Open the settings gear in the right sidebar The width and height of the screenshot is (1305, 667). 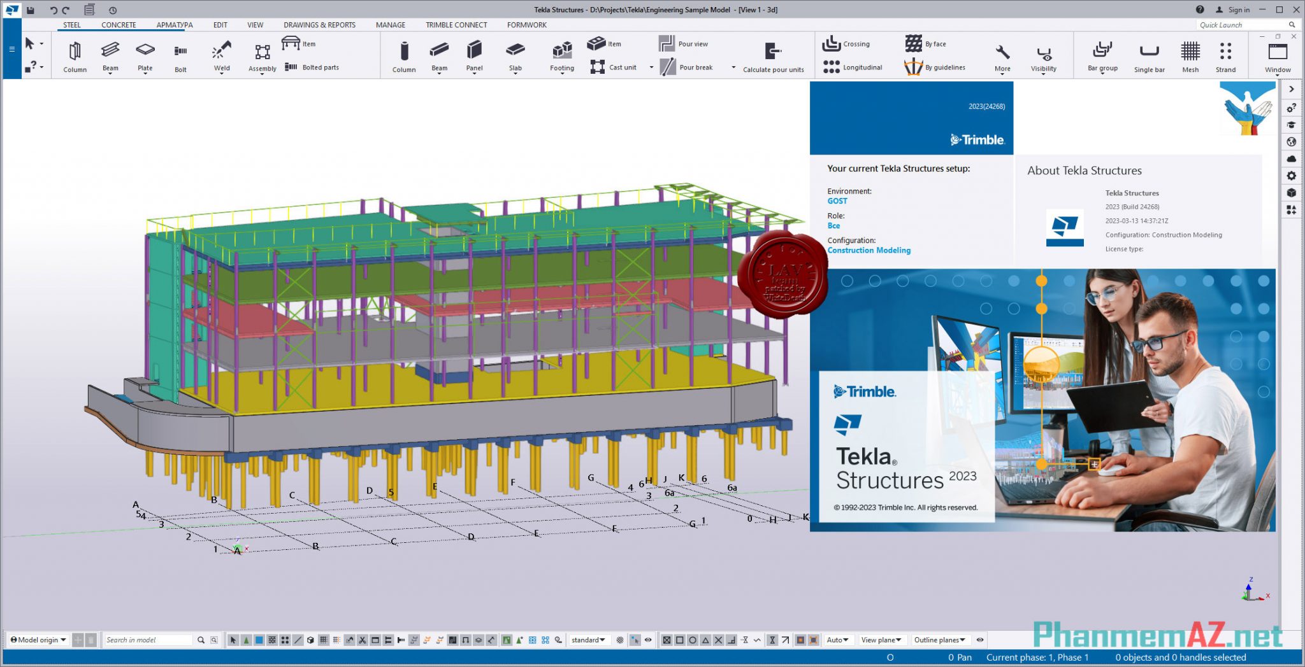[1292, 176]
